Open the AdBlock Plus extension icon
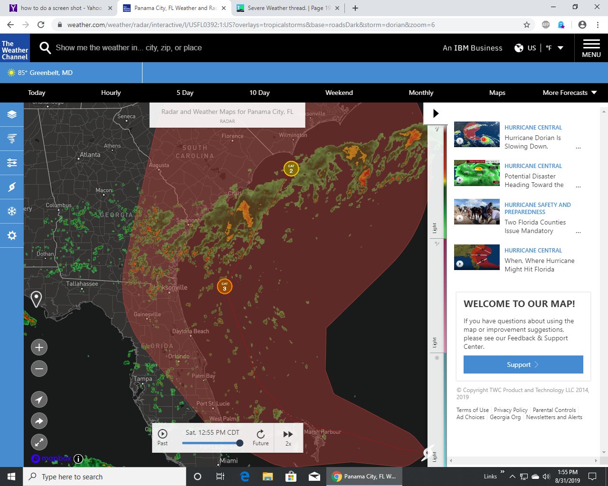Image resolution: width=608 pixels, height=486 pixels. (x=546, y=25)
